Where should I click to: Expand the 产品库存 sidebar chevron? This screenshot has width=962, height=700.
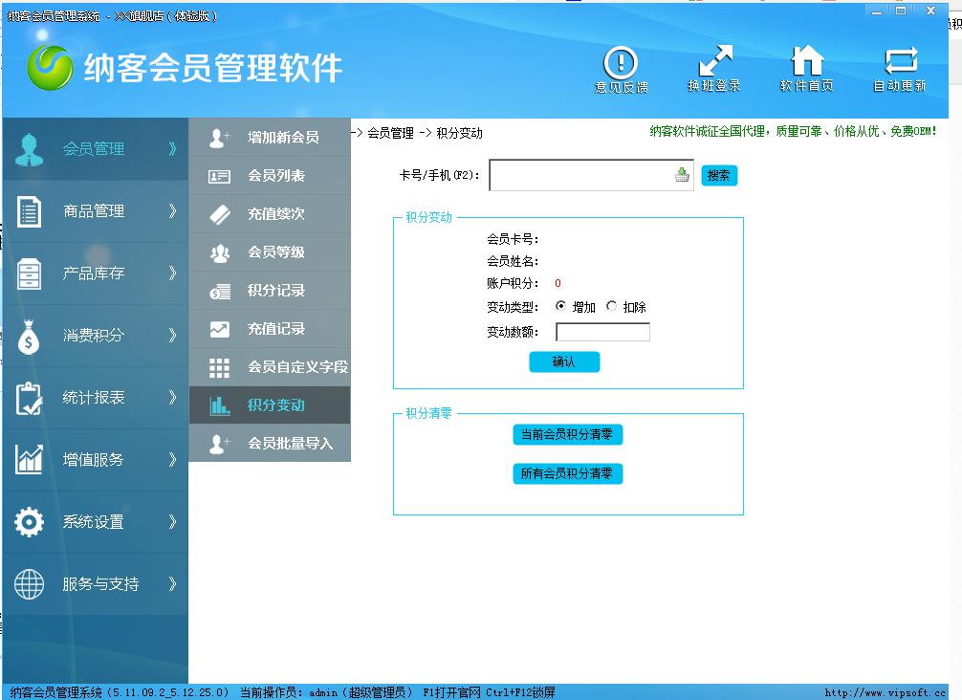[173, 273]
